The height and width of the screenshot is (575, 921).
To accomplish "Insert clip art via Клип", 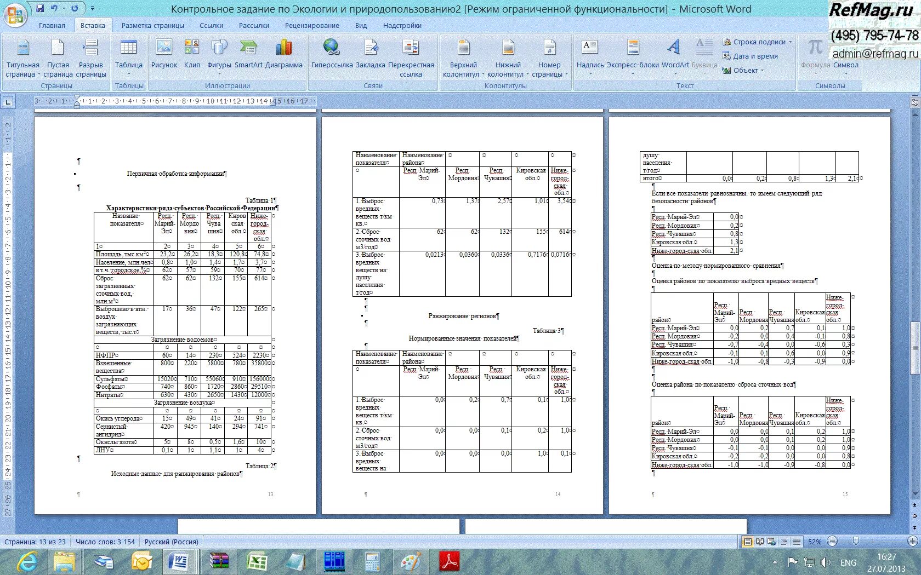I will coord(192,54).
